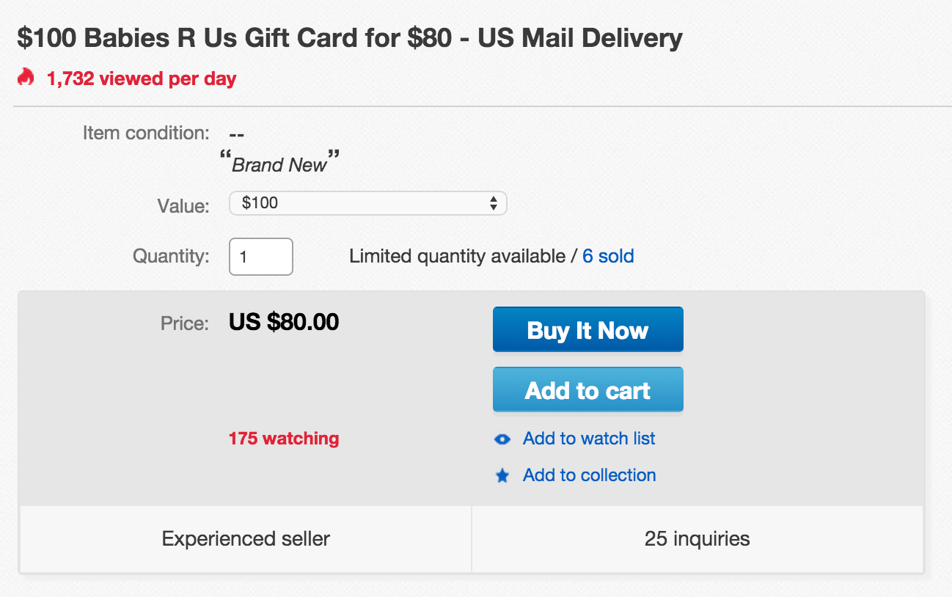Click the star icon beside collection
The image size is (952, 597).
[x=502, y=476]
